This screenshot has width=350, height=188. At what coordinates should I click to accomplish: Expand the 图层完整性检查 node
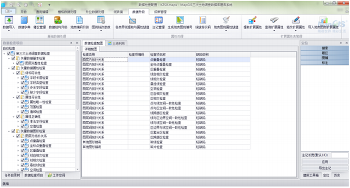[x=13, y=63]
